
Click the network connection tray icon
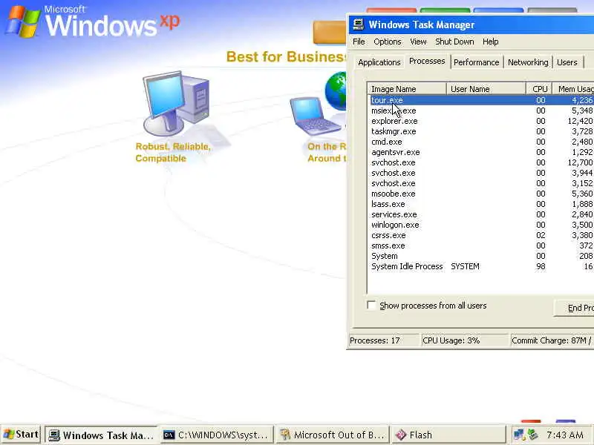518,435
